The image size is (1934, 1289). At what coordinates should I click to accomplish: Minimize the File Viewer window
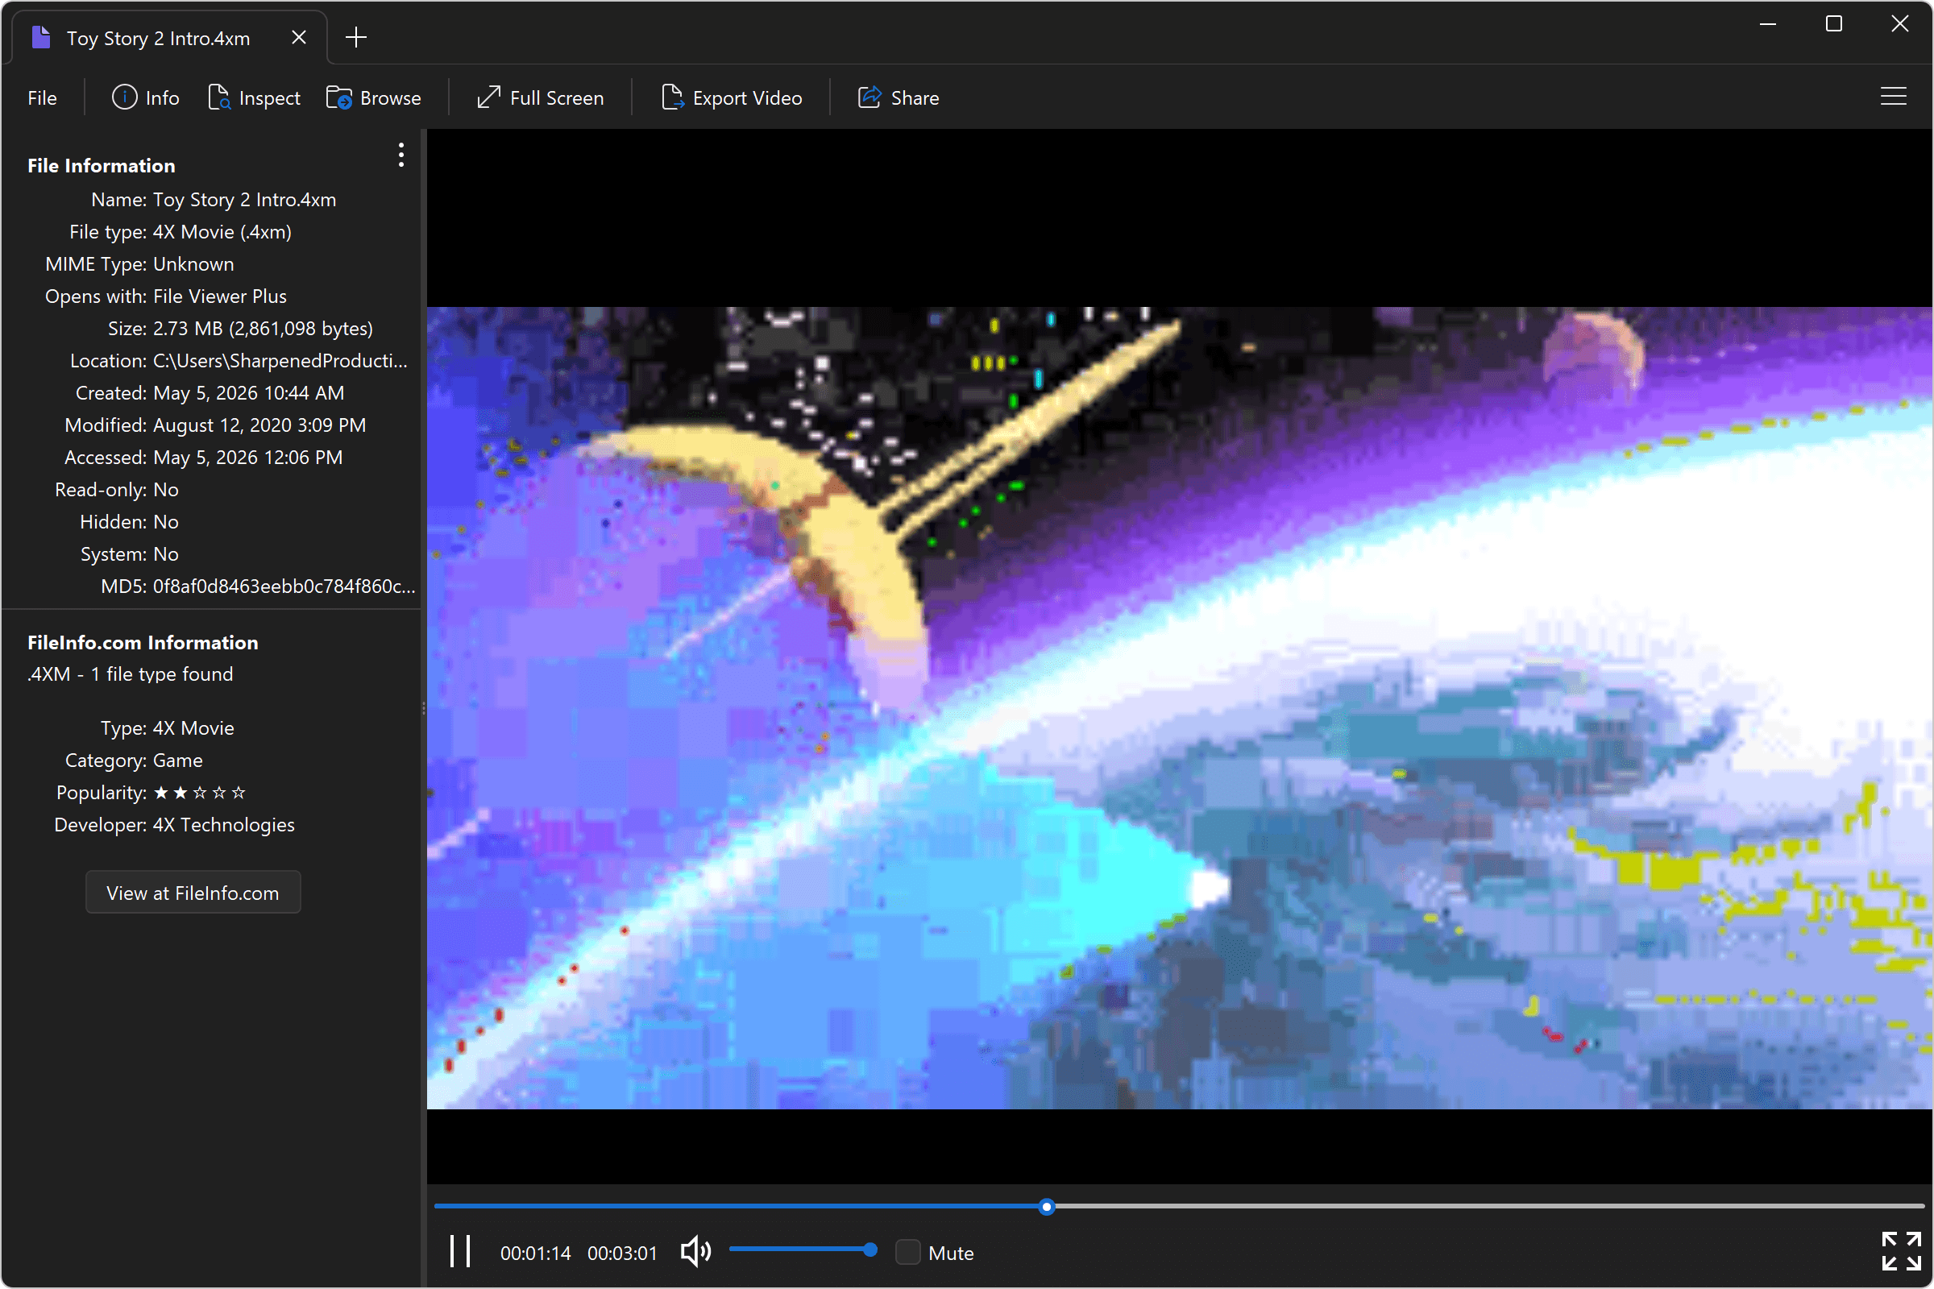click(x=1768, y=24)
